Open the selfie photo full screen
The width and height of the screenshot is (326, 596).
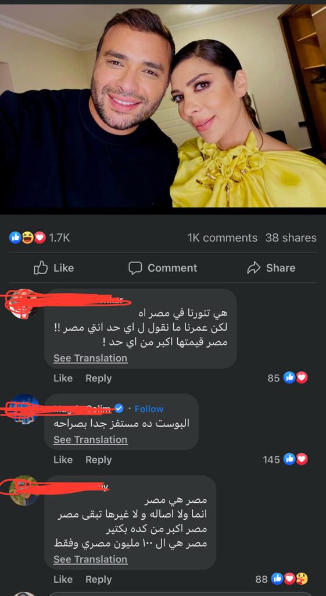point(163,106)
